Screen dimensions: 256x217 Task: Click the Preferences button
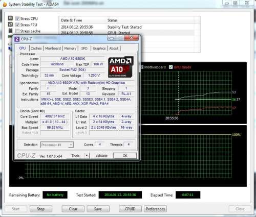155,209
